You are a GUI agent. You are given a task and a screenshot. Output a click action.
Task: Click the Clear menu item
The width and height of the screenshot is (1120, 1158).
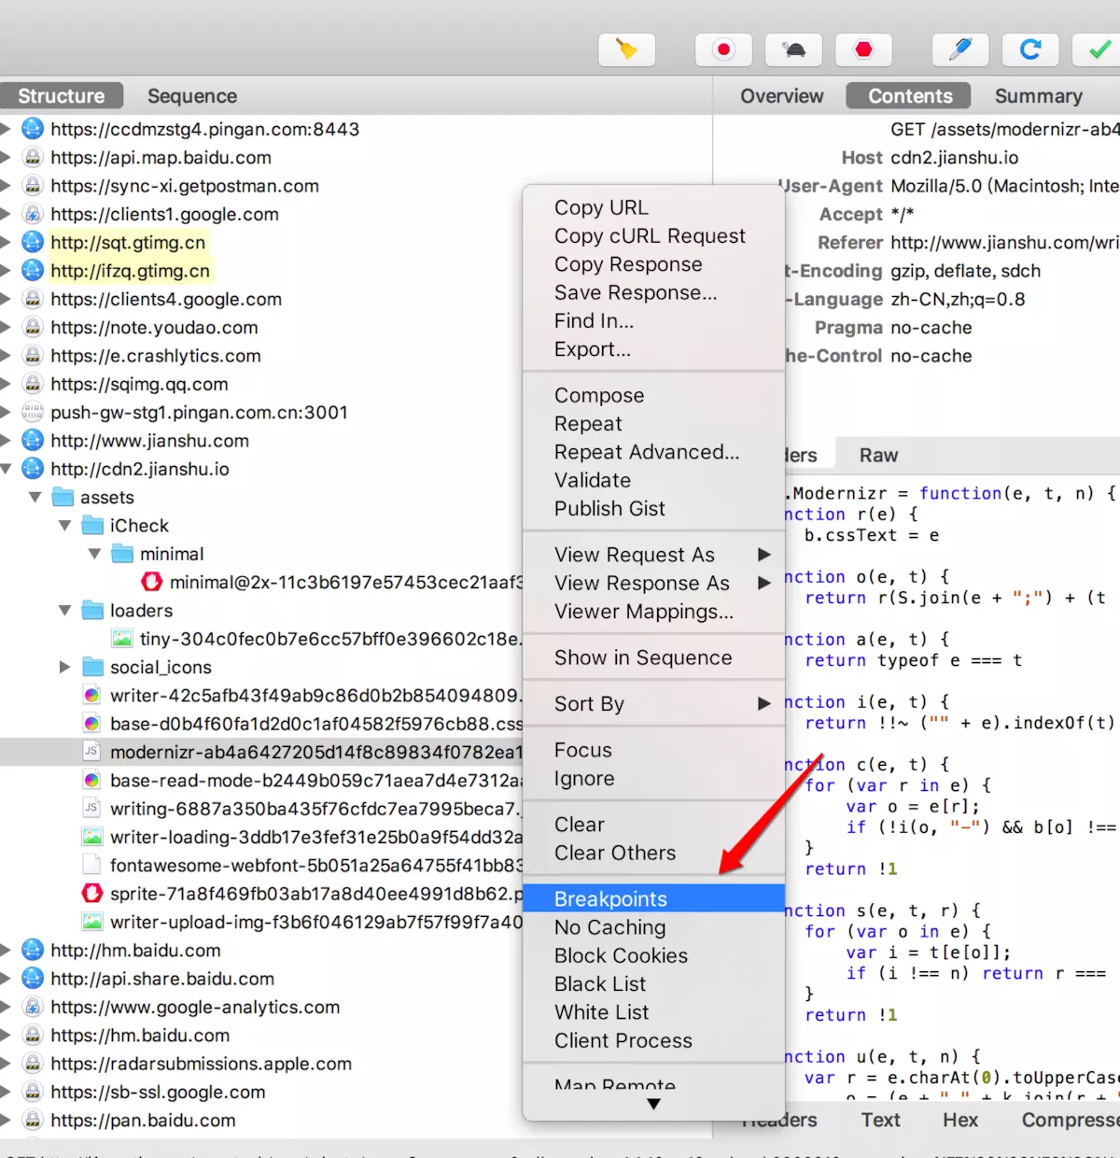(653, 825)
